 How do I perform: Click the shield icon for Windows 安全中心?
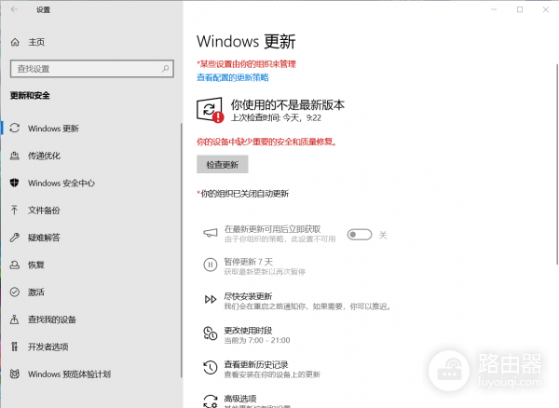tap(14, 183)
